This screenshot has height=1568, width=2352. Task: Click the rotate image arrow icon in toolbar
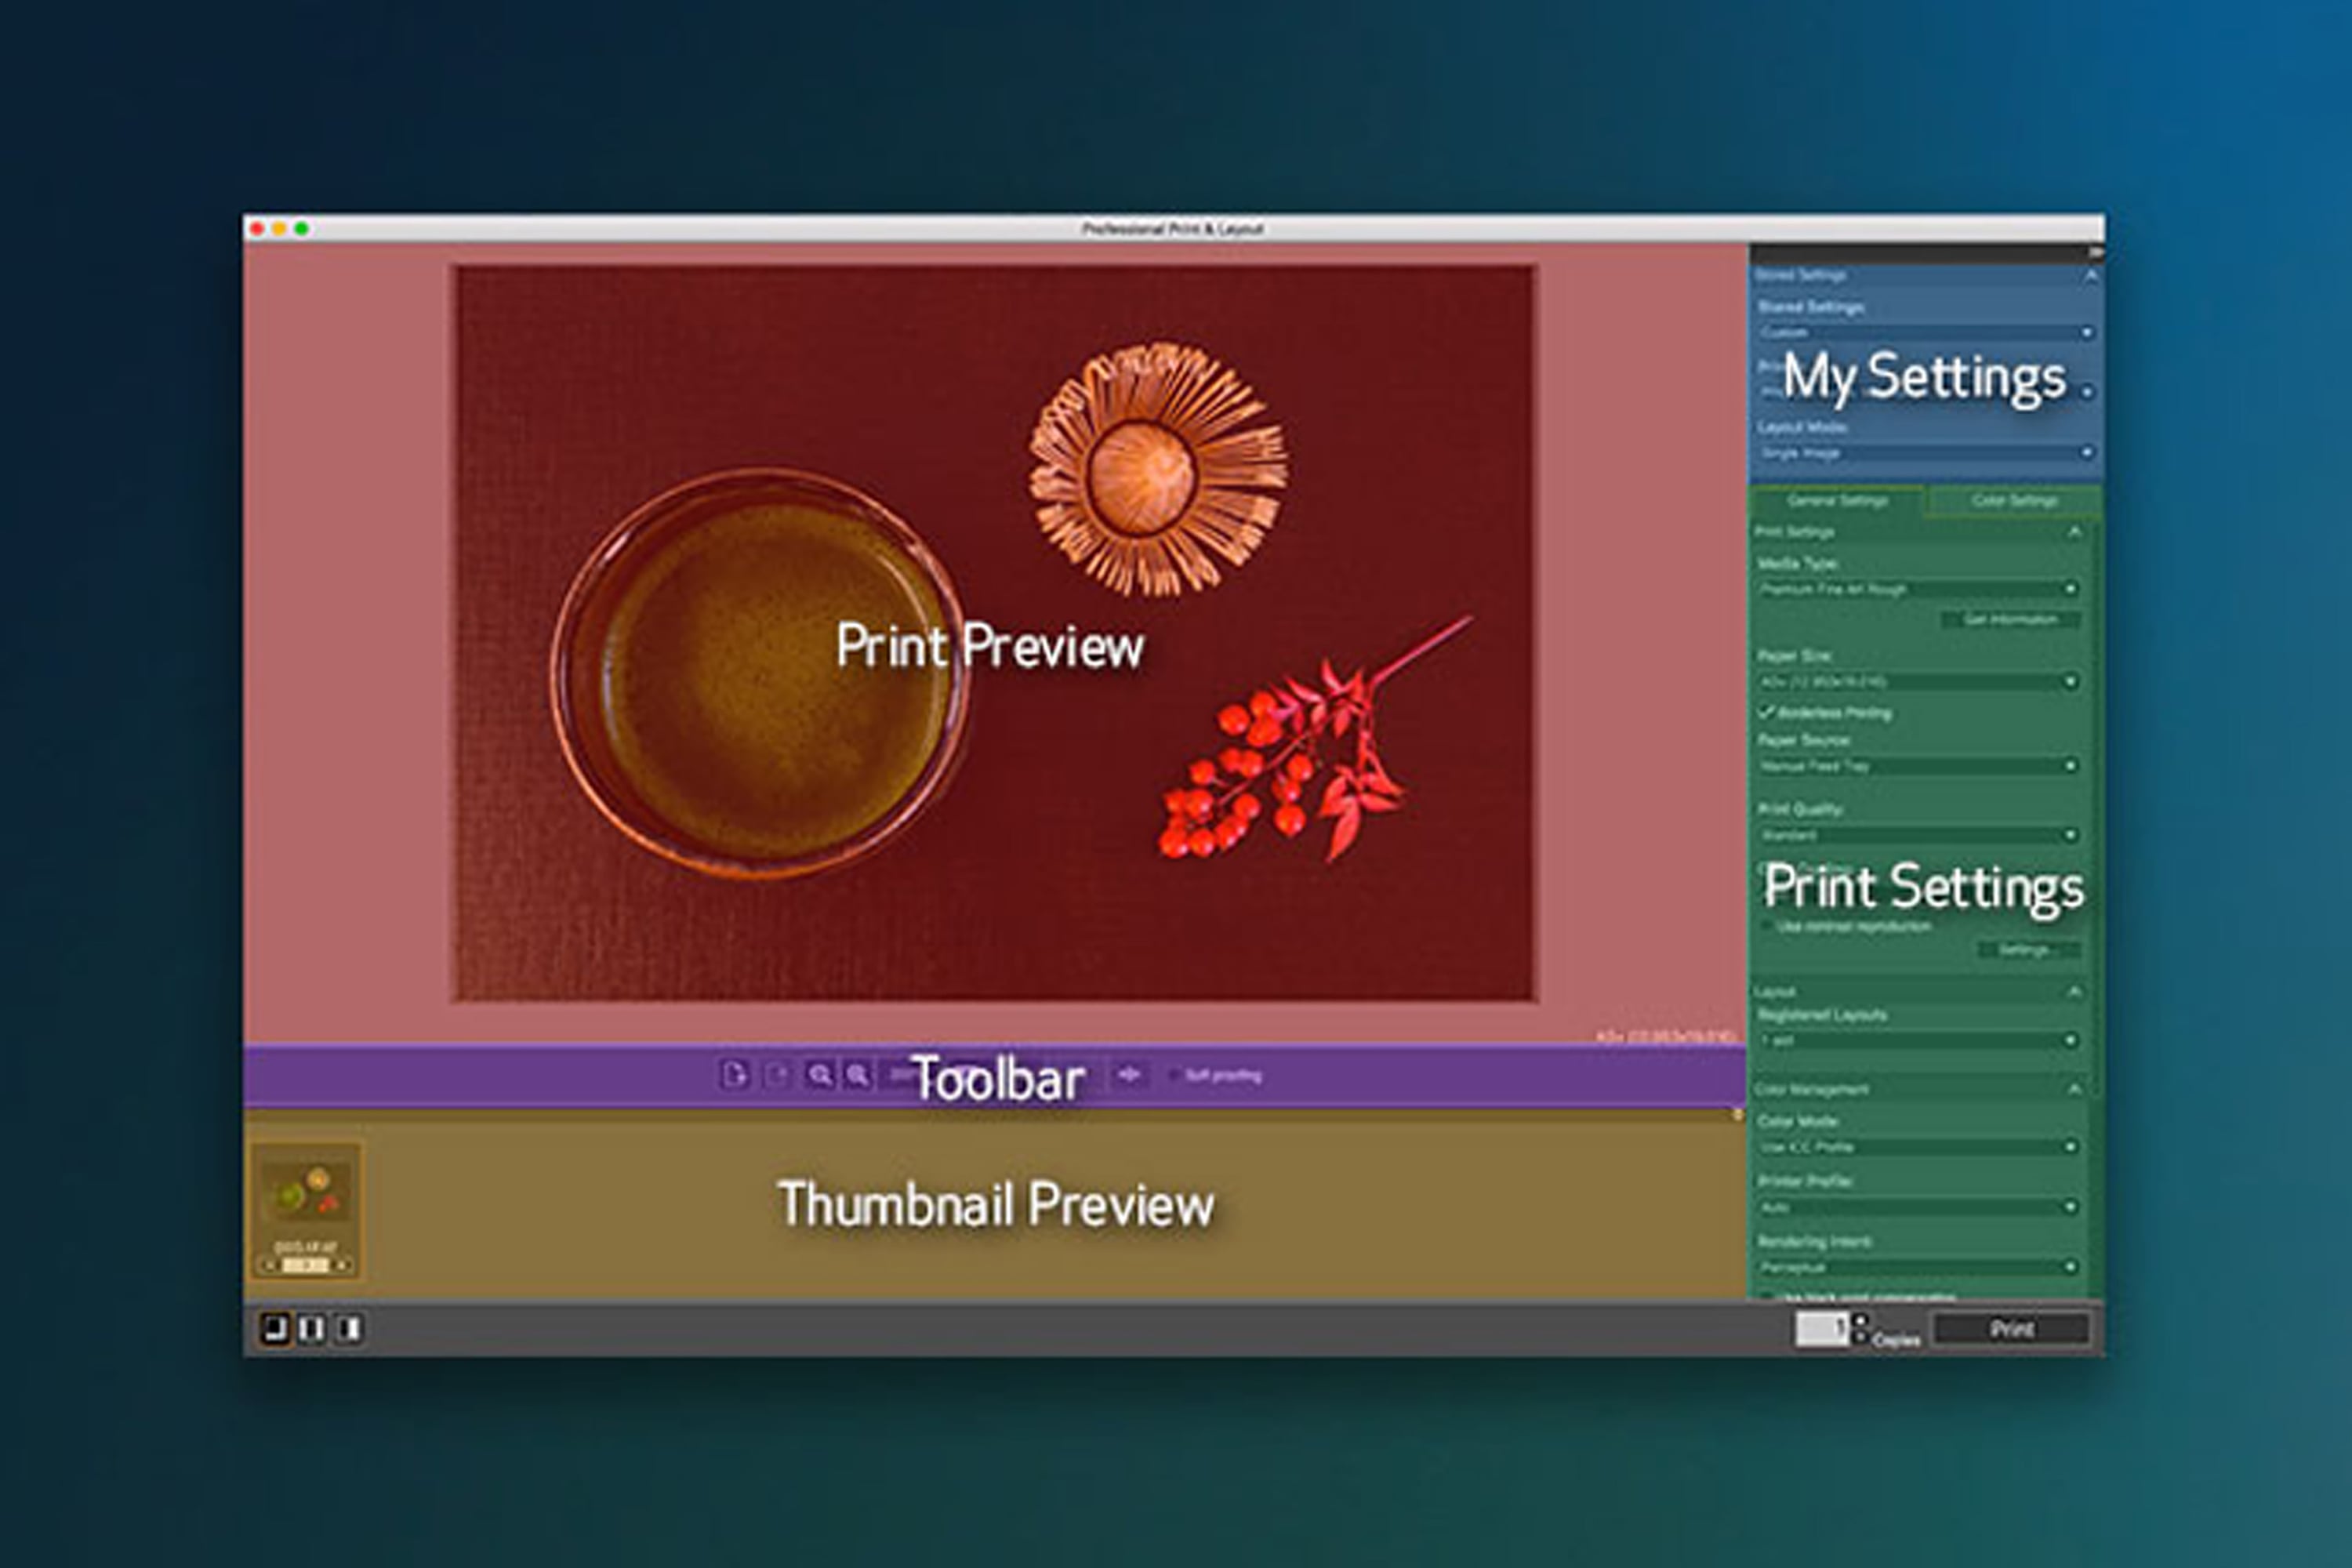pos(1129,1075)
